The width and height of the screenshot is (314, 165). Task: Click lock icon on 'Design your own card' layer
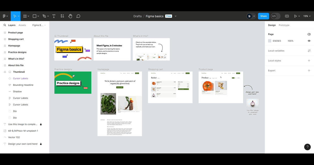(41, 144)
